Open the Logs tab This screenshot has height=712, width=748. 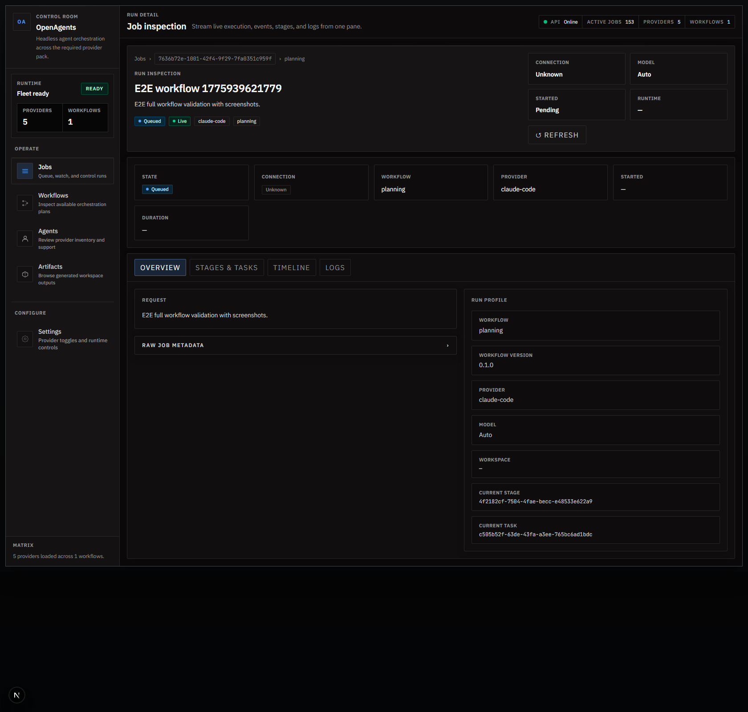(335, 267)
